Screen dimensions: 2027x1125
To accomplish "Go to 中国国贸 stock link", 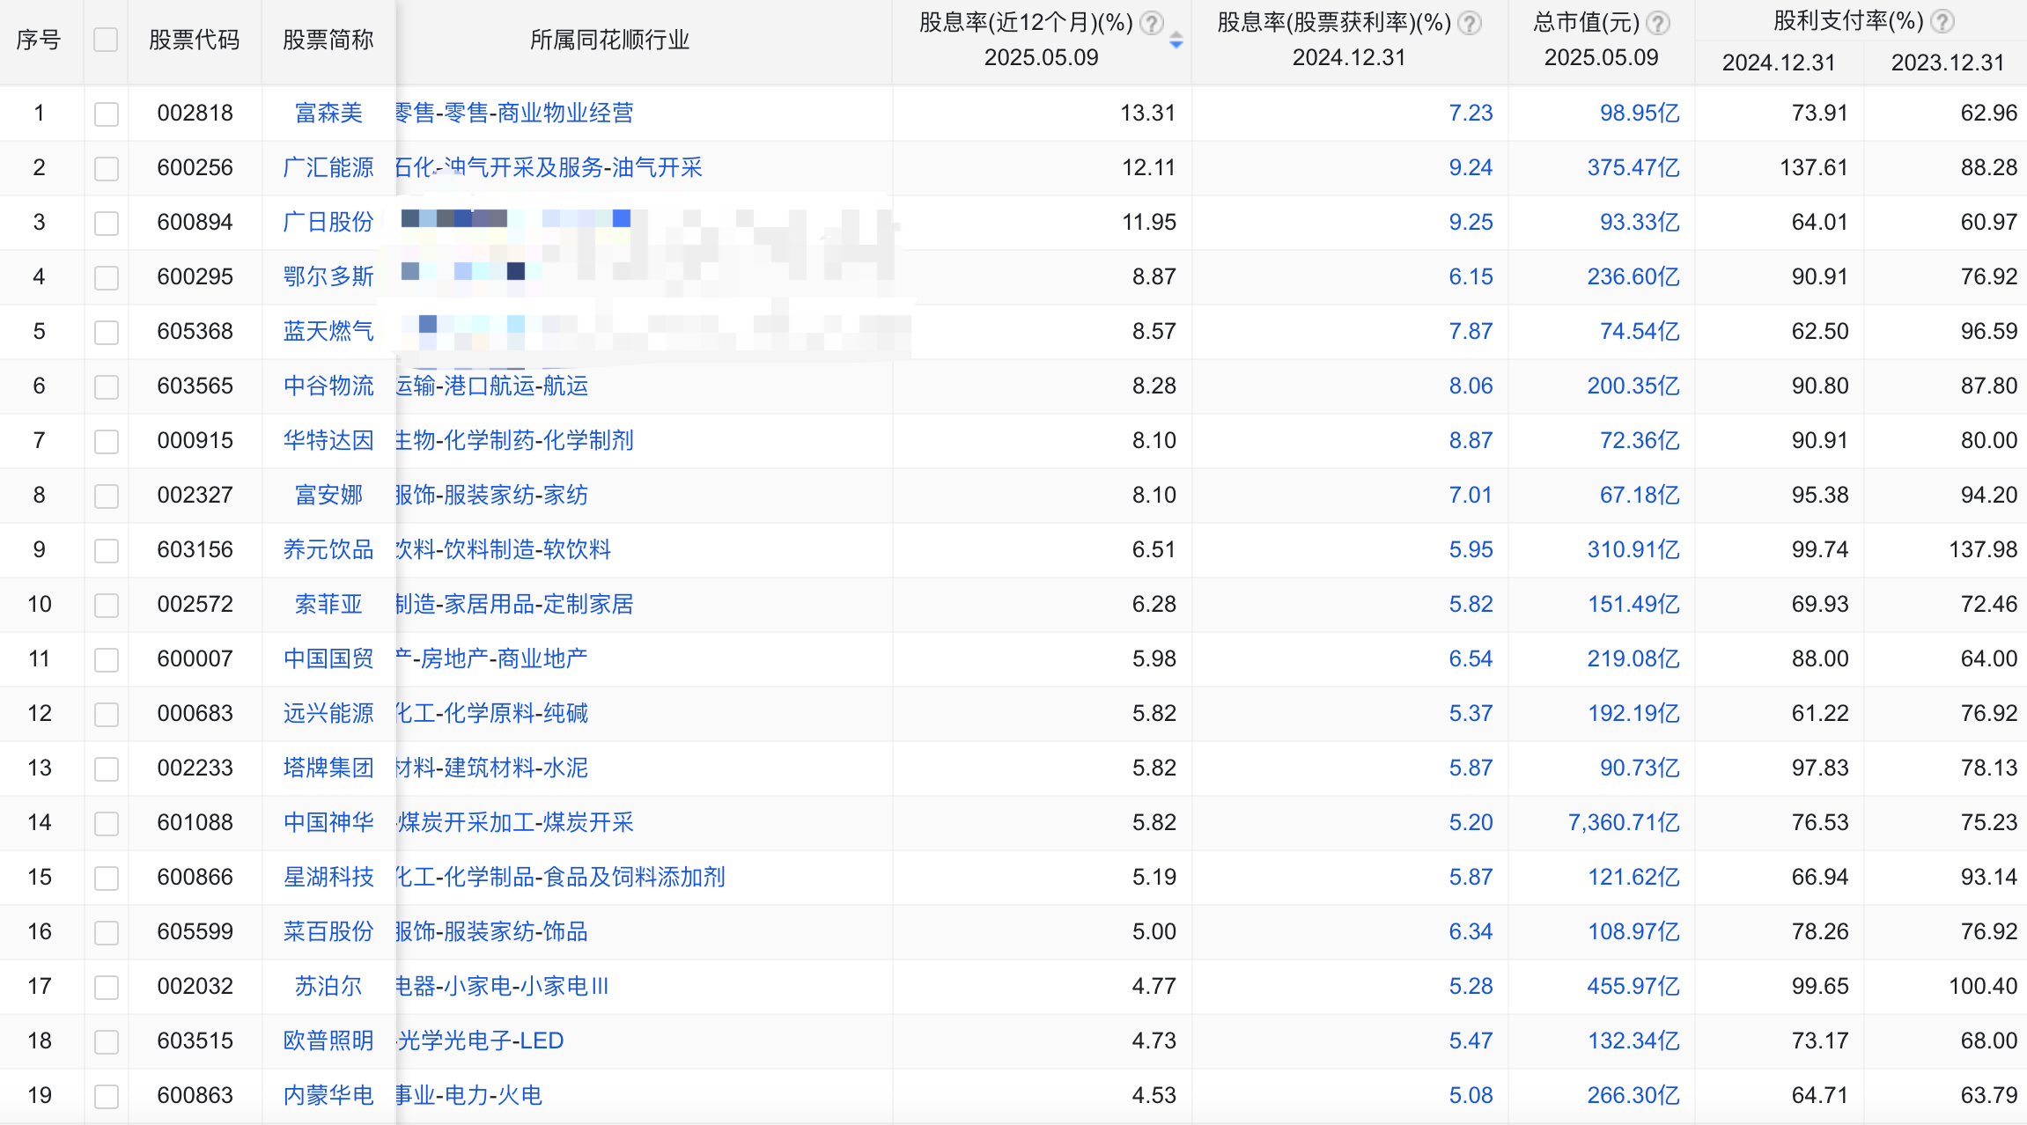I will 328,658.
